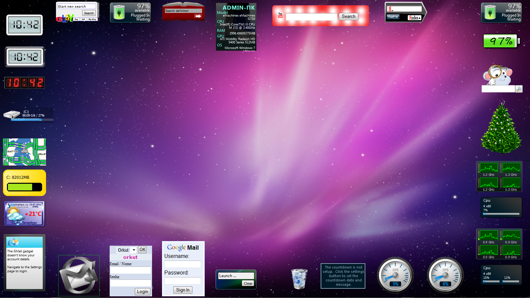Click the Найти button
530x298 pixels.
pos(393,17)
